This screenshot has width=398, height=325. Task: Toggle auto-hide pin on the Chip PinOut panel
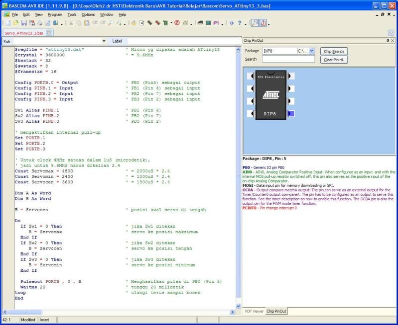(388, 41)
